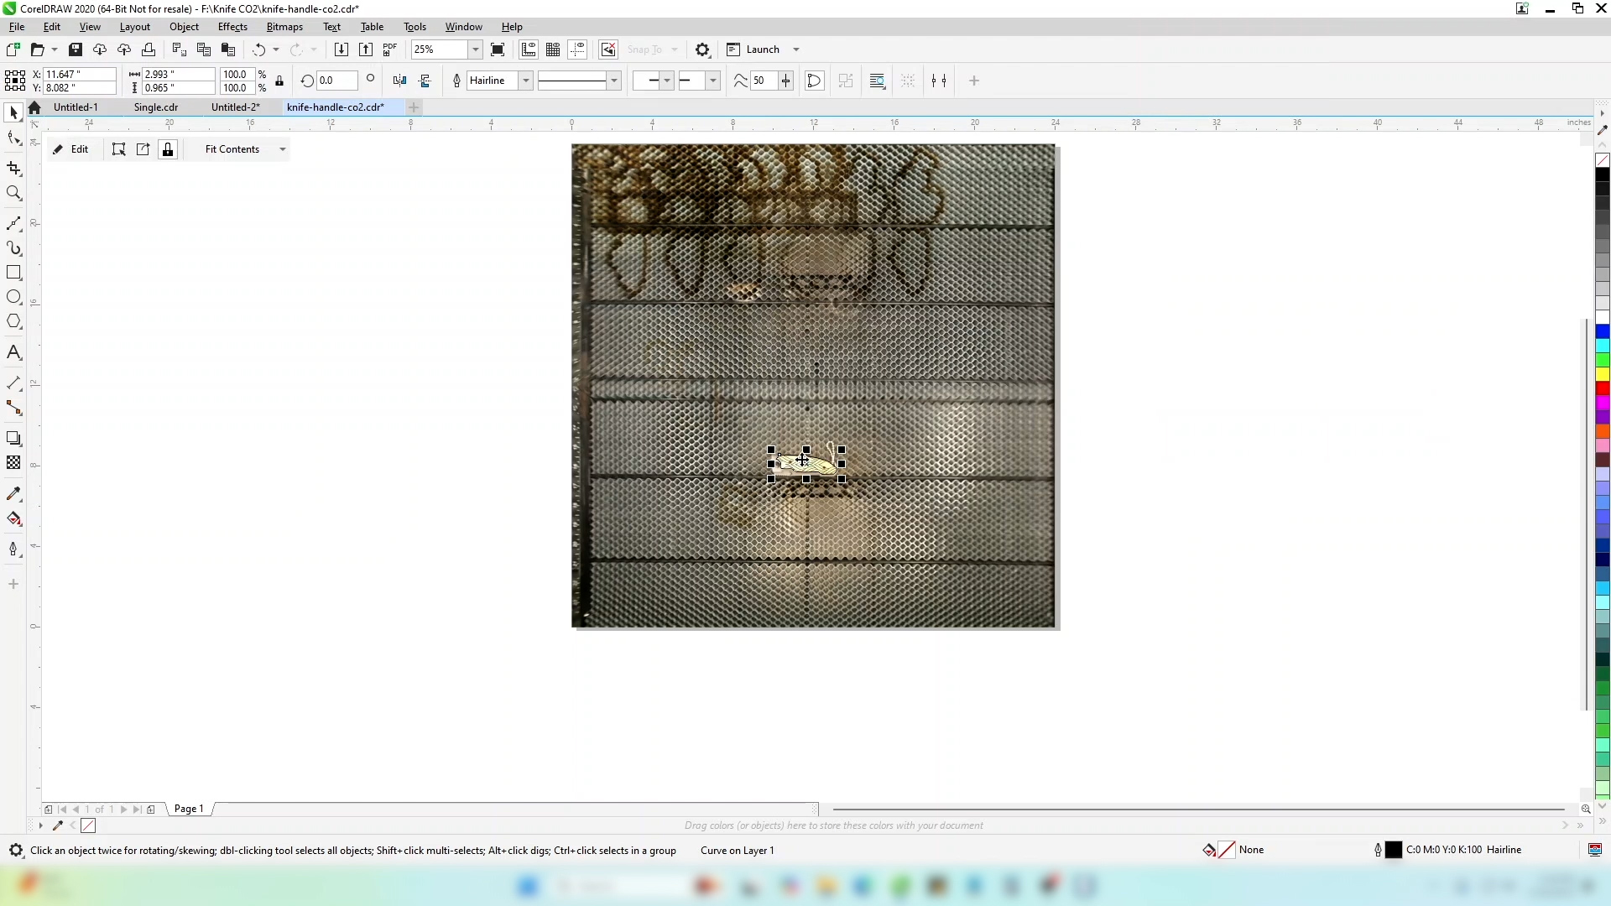Toggle Show Grid button
Viewport: 1611px width, 906px height.
(x=553, y=49)
